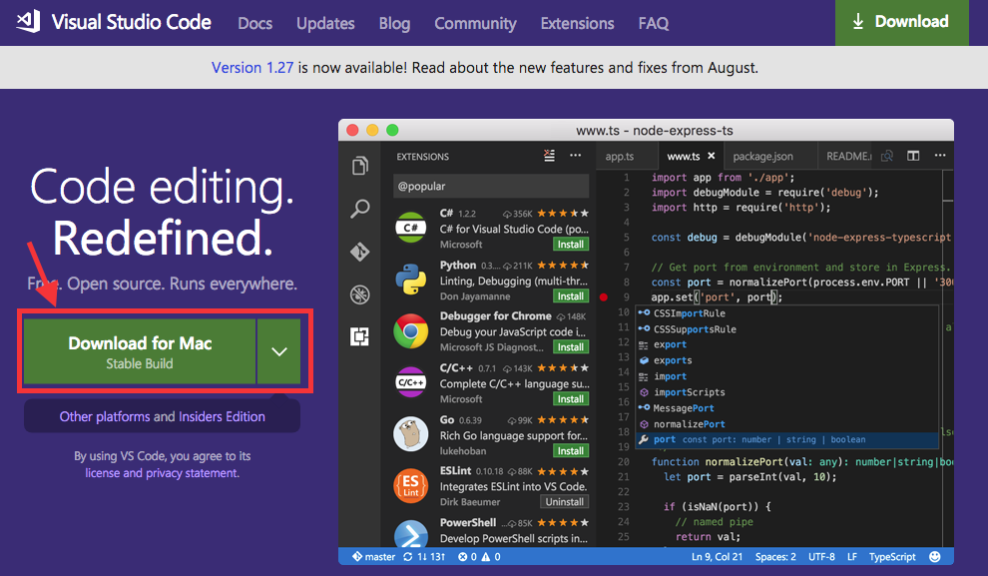This screenshot has height=576, width=988.
Task: Open the Extensions panel ellipsis menu
Action: point(575,156)
